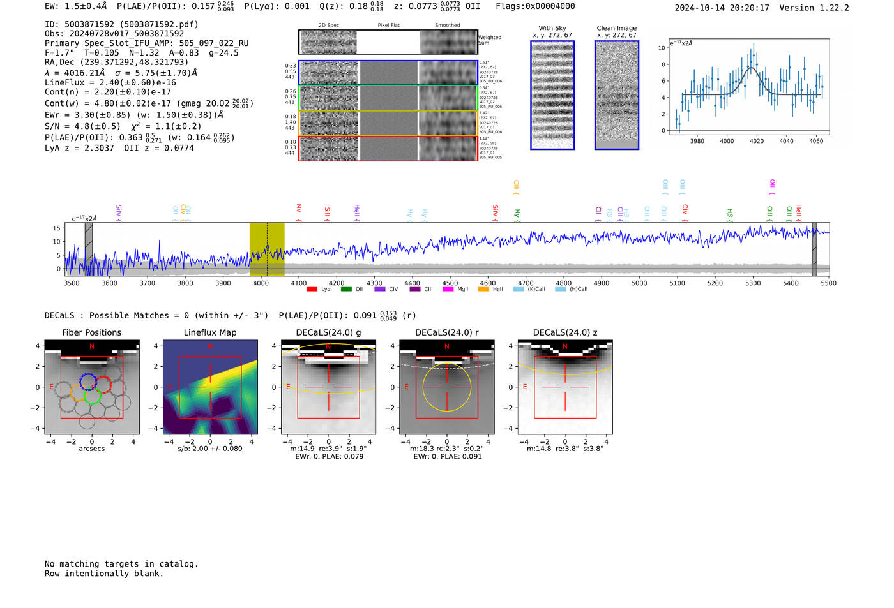Click 'No matching targets in catalog.' text

pos(121,564)
